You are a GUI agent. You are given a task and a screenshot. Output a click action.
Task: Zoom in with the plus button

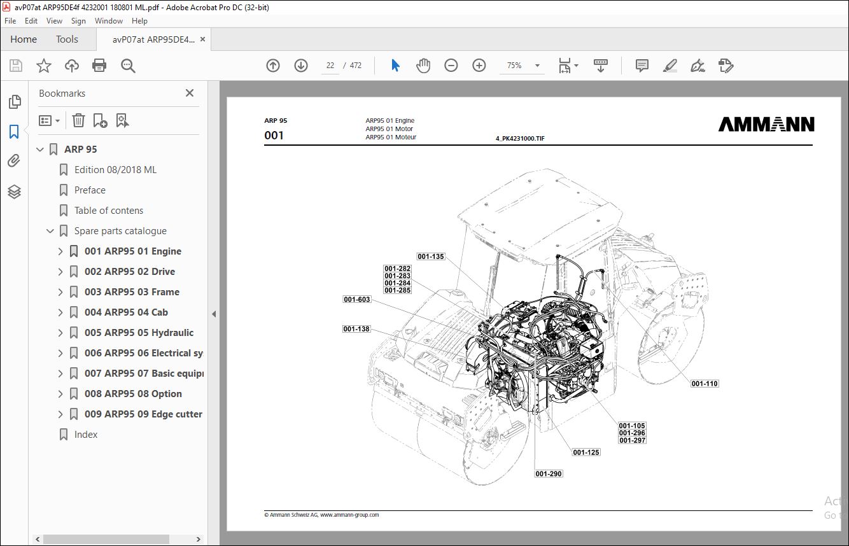pos(479,66)
